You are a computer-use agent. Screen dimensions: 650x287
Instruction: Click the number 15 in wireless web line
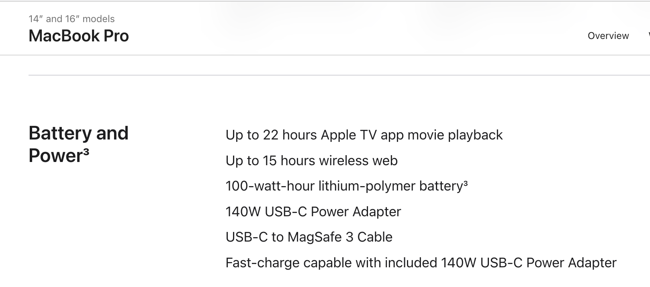270,160
